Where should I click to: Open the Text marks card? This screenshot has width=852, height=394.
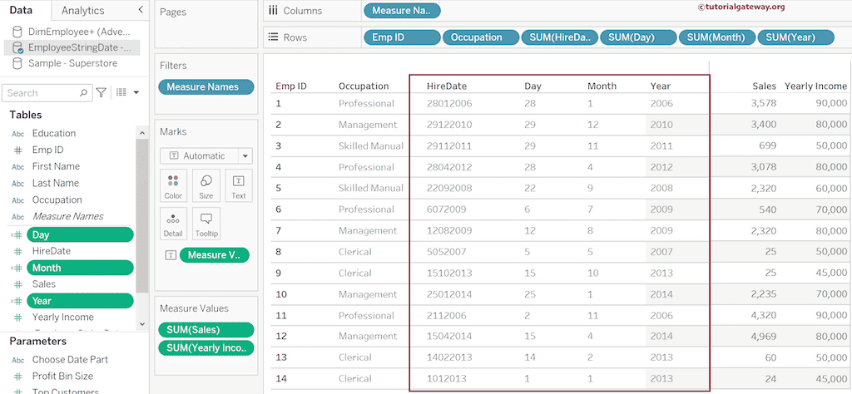(x=239, y=185)
